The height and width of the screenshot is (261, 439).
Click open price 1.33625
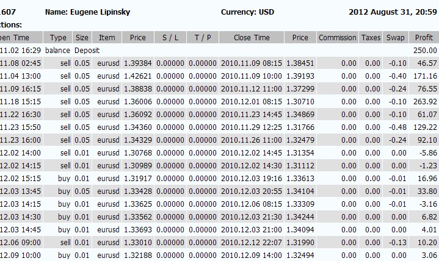point(138,204)
